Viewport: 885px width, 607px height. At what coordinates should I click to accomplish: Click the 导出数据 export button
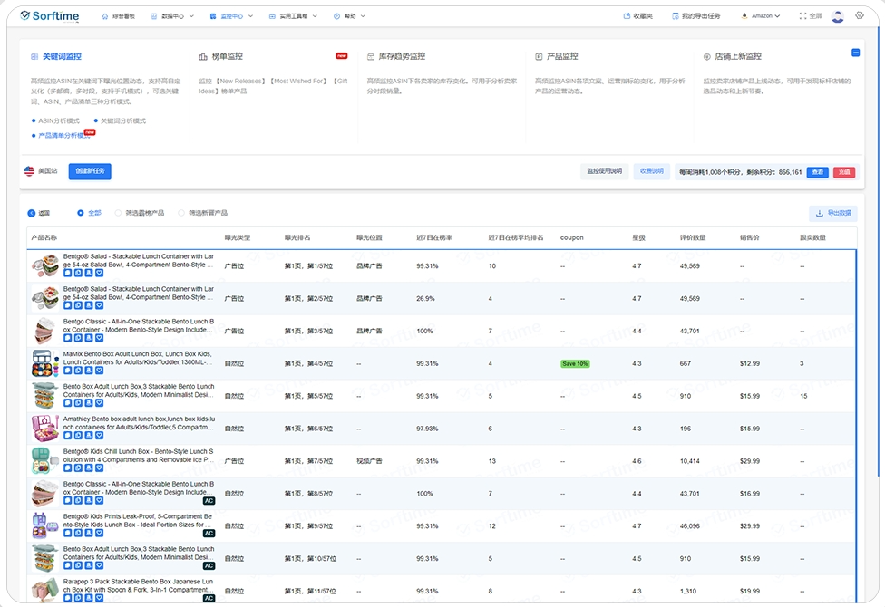(832, 214)
